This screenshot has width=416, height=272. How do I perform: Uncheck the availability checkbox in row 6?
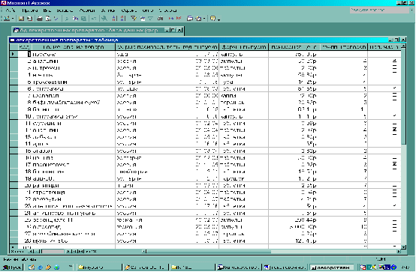coord(394,88)
